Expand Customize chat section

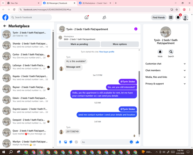166,64
